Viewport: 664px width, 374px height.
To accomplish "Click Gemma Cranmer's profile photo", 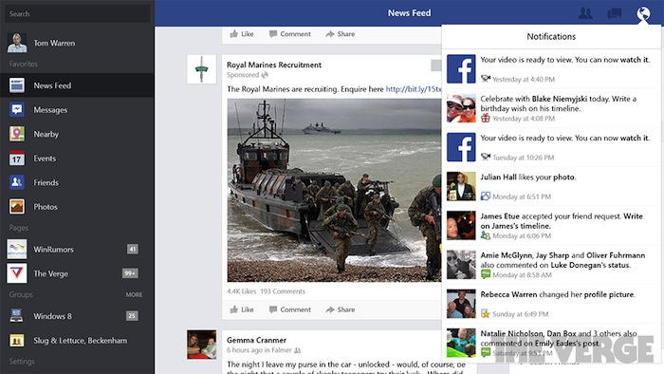I will (x=201, y=345).
